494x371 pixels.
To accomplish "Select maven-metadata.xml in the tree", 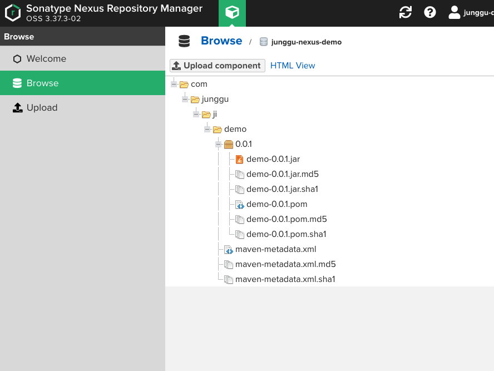I will 275,249.
